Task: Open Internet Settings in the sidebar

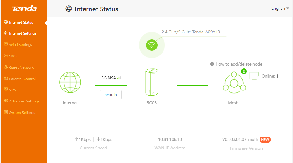Action: 23,33
